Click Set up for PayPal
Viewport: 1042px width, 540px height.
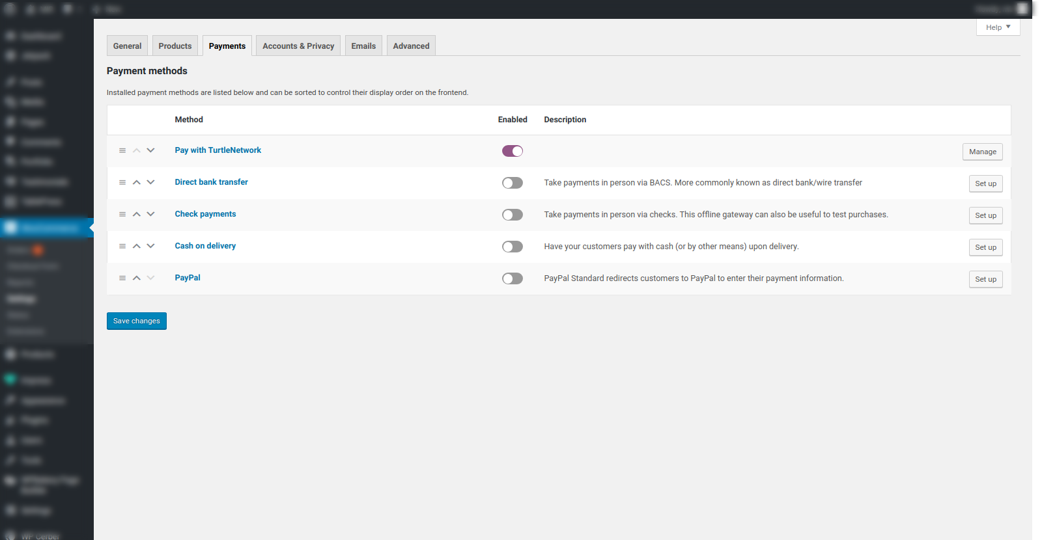[x=985, y=280]
